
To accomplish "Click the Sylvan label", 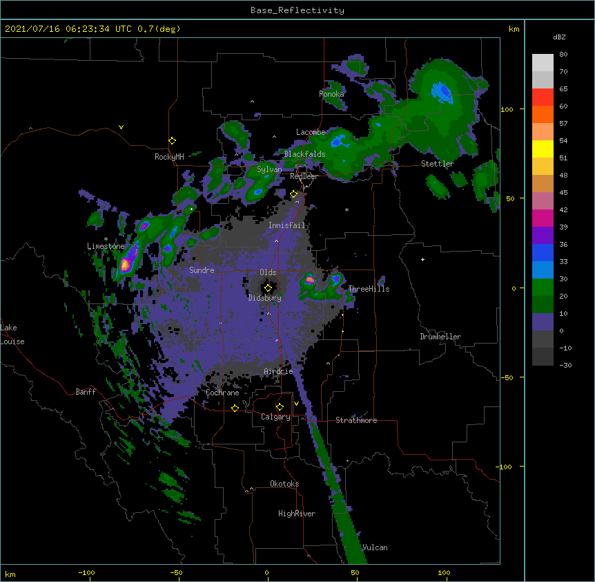I will point(269,169).
